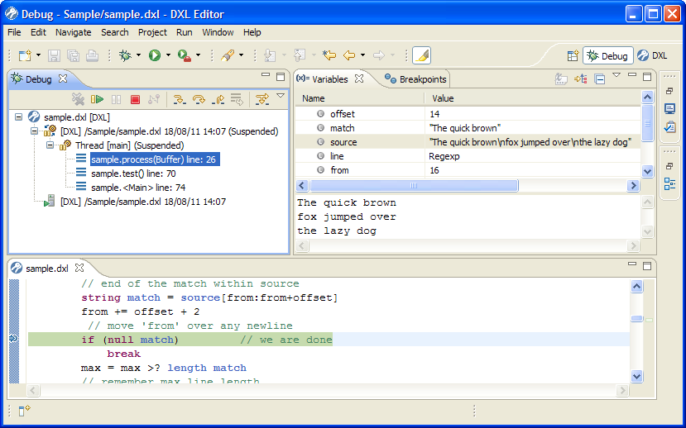Click Remove All Terminated Launches icon
Image resolution: width=686 pixels, height=428 pixels.
(78, 100)
